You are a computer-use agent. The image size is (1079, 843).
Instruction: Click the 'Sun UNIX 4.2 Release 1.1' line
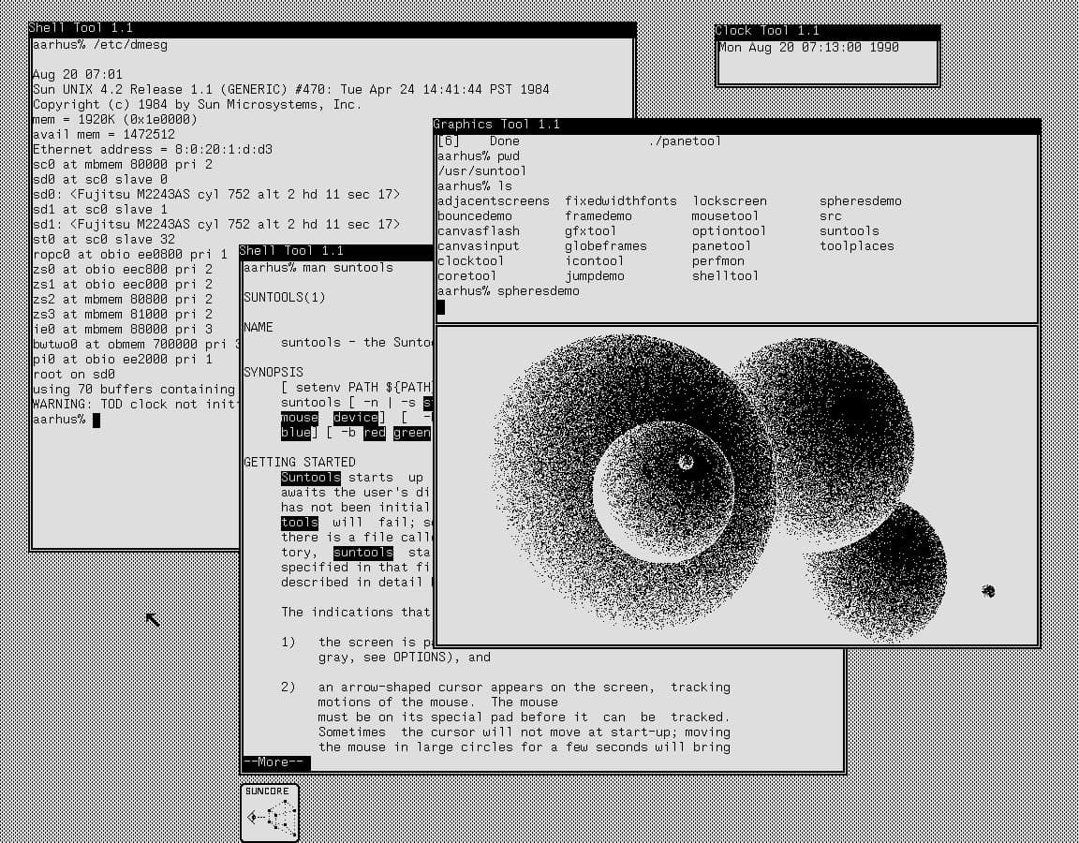click(291, 90)
